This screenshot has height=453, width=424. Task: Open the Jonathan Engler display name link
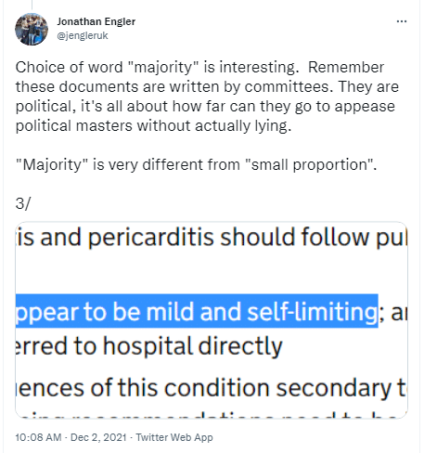click(x=96, y=21)
